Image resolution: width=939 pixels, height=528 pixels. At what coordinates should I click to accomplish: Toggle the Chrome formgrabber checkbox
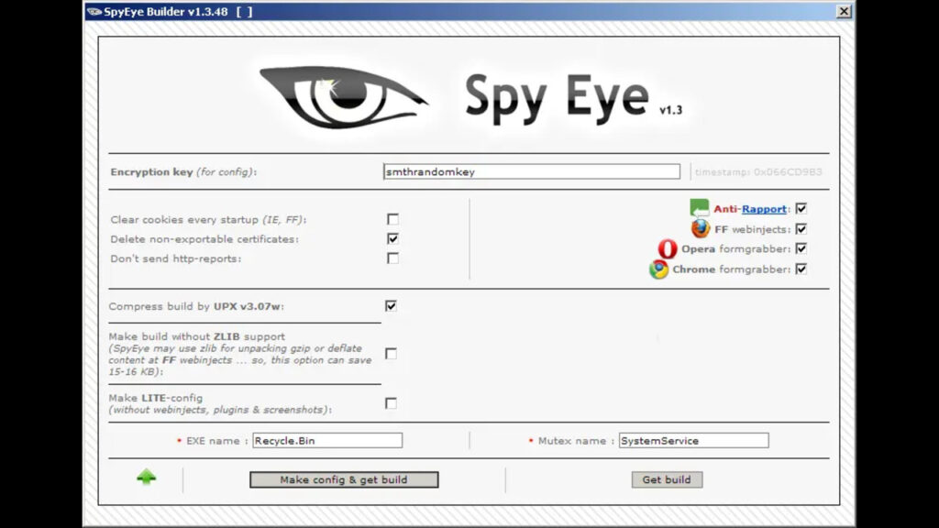801,269
